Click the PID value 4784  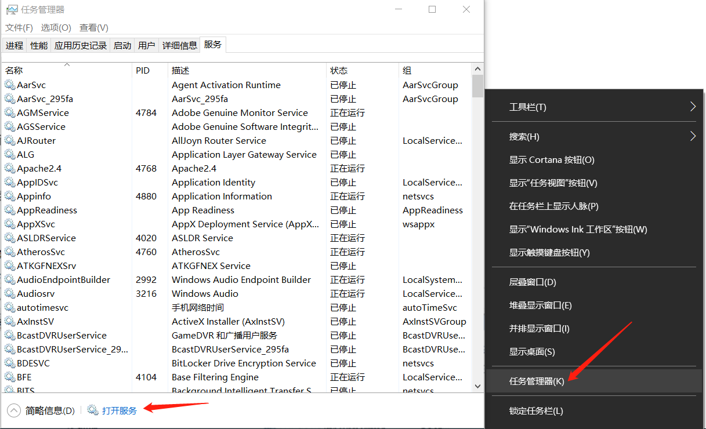pyautogui.click(x=146, y=112)
